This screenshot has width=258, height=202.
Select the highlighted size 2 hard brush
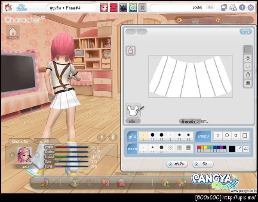(144, 136)
